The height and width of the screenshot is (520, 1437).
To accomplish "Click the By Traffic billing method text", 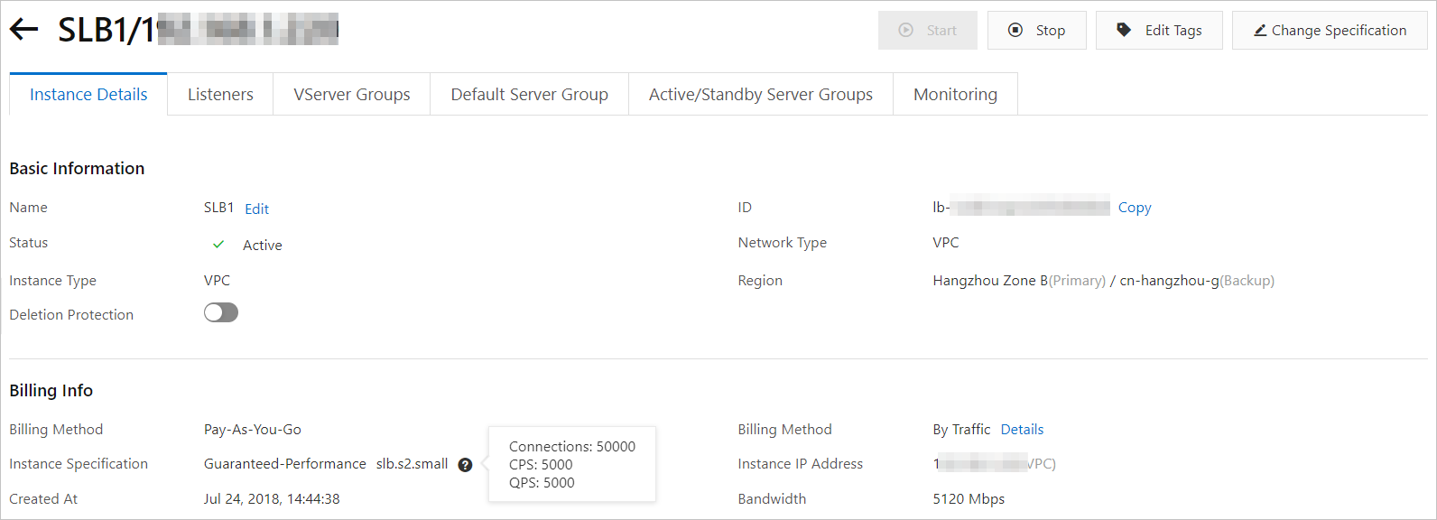I will 961,430.
